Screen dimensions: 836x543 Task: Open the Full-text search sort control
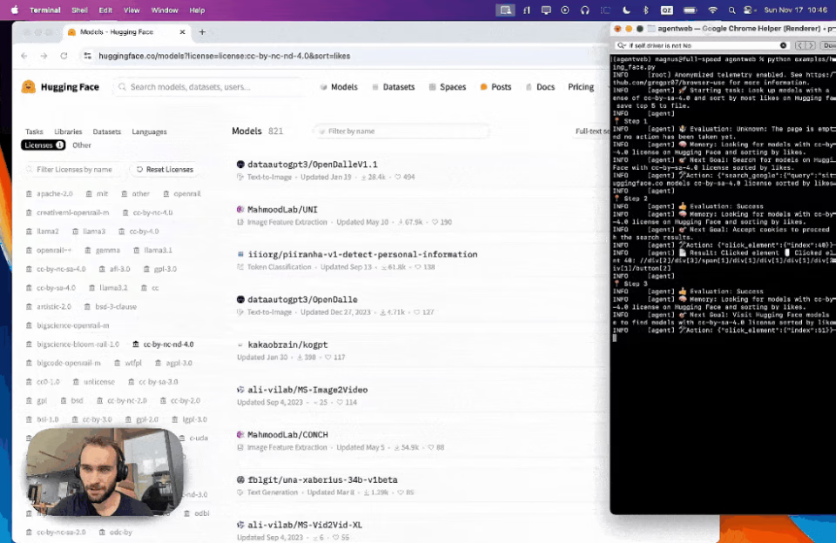[x=592, y=131]
